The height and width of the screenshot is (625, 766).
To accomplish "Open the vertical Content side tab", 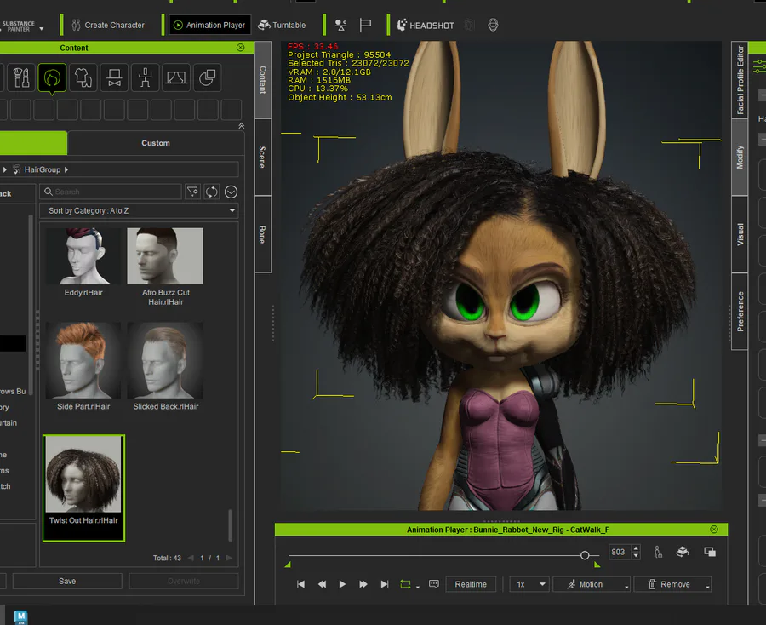I will coord(263,80).
